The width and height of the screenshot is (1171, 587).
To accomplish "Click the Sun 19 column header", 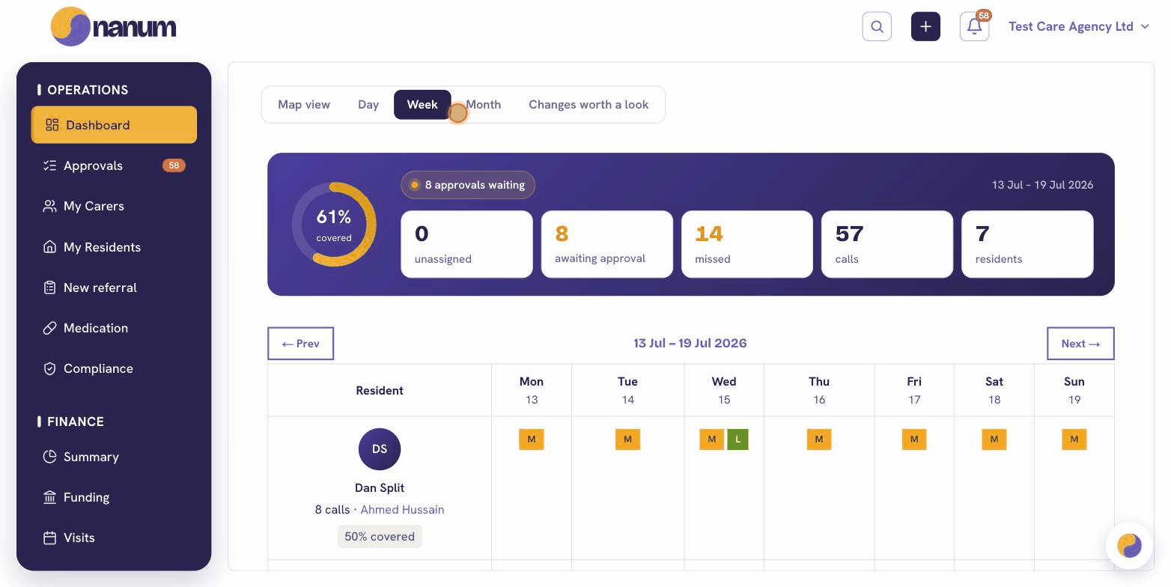I will pos(1074,390).
